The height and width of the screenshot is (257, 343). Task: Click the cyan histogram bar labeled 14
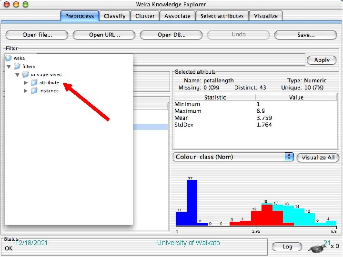[299, 217]
